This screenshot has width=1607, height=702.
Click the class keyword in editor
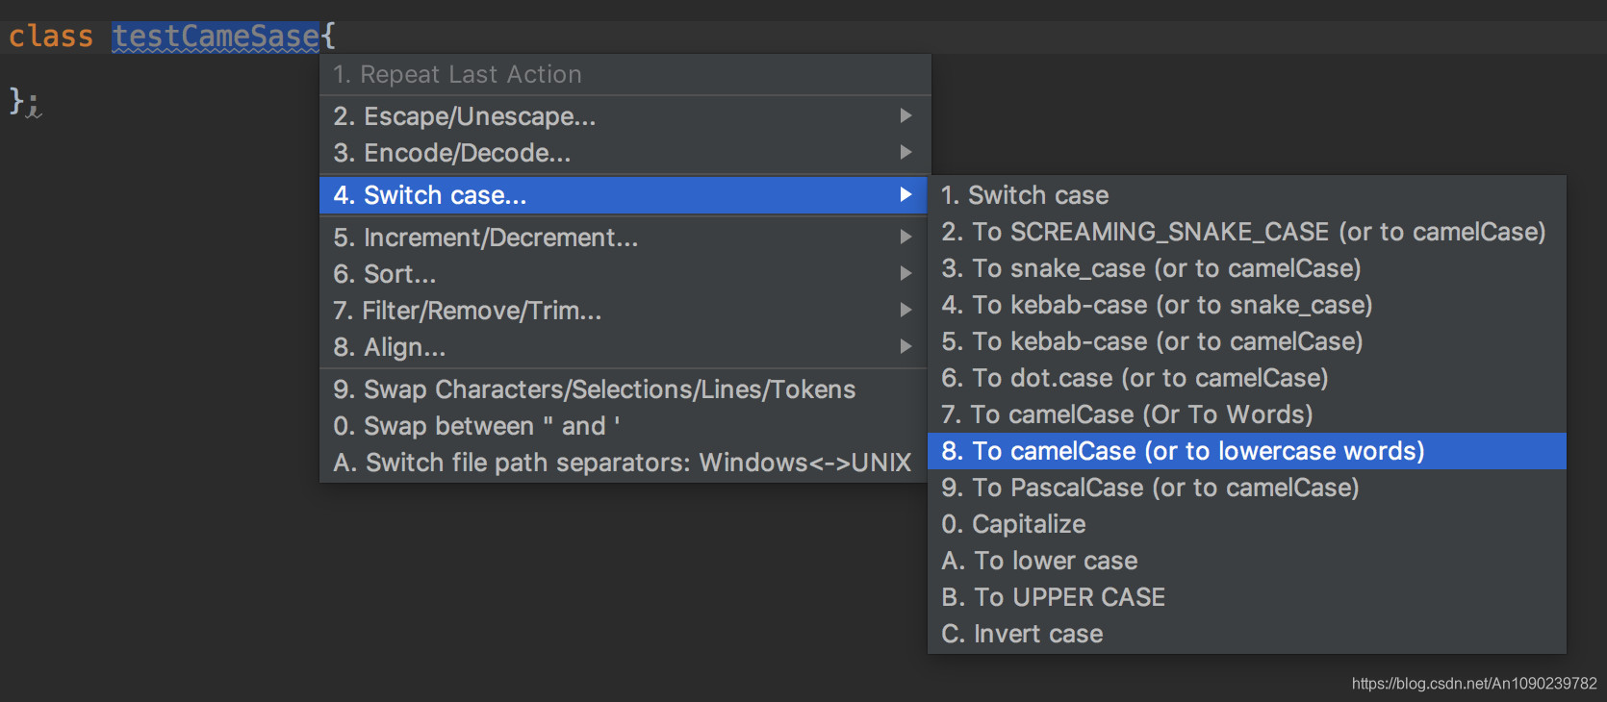[51, 37]
